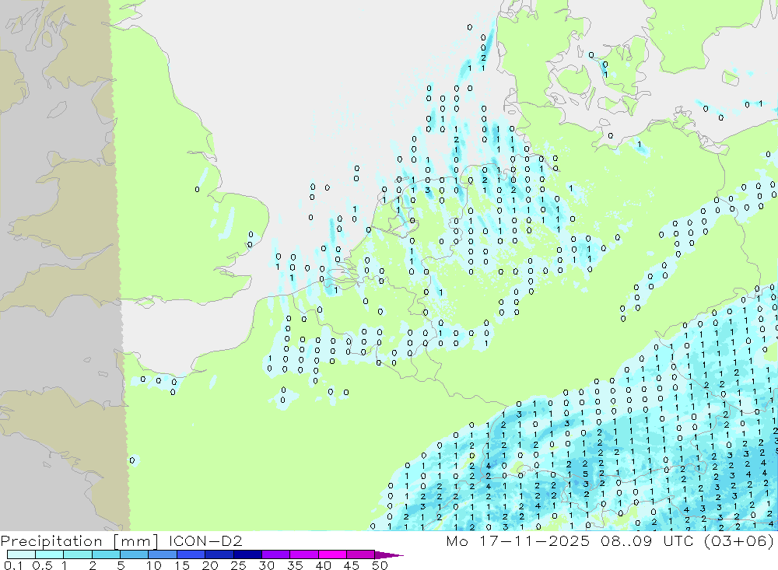
Task: Select the 25–30 mm legend swatch
Action: click(x=247, y=554)
